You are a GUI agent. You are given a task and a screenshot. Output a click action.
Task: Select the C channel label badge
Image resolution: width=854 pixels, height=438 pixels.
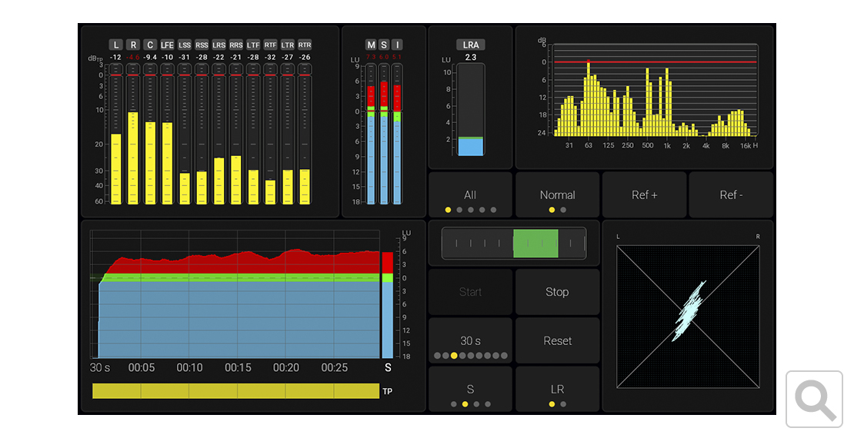tap(150, 45)
